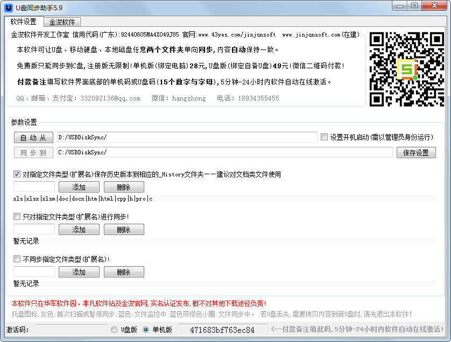Check the 不同步指定文件类型 checkbox
The image size is (451, 342).
tap(17, 259)
